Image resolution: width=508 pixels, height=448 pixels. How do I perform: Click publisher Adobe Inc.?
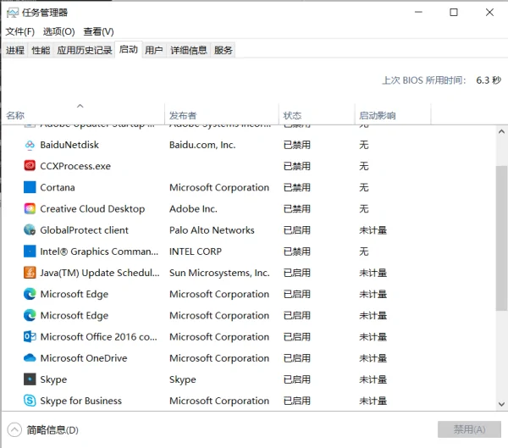tap(193, 209)
